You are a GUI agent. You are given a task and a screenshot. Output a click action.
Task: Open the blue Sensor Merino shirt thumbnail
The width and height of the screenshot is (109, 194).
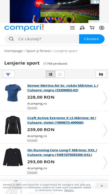point(13,93)
